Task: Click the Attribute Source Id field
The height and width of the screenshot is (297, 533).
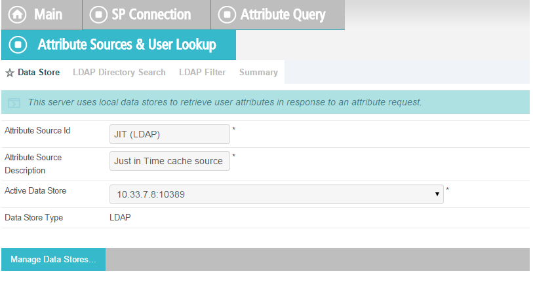Action: (170, 134)
